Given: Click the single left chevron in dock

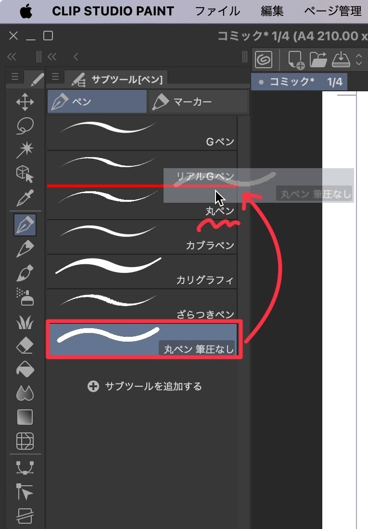Looking at the screenshot, I should (76, 57).
